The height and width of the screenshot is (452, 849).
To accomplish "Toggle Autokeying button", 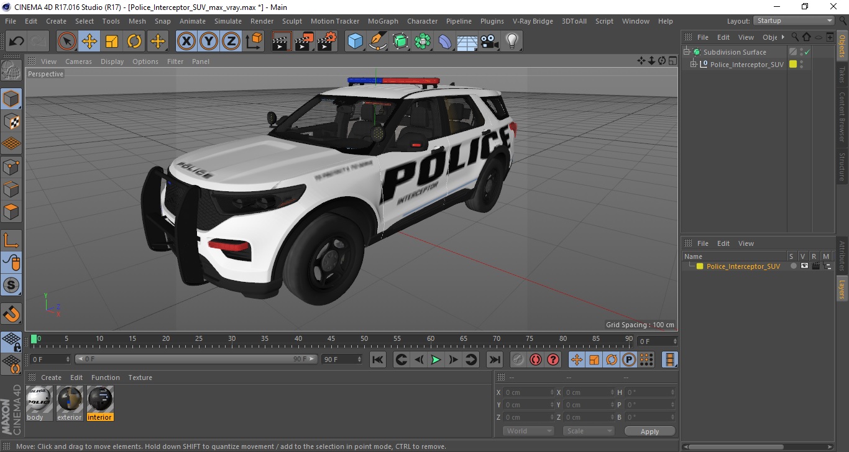I will pyautogui.click(x=536, y=359).
